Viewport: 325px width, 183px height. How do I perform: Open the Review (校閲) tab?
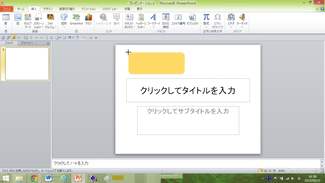(x=127, y=9)
